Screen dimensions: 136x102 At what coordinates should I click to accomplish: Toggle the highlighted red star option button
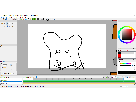(11, 65)
